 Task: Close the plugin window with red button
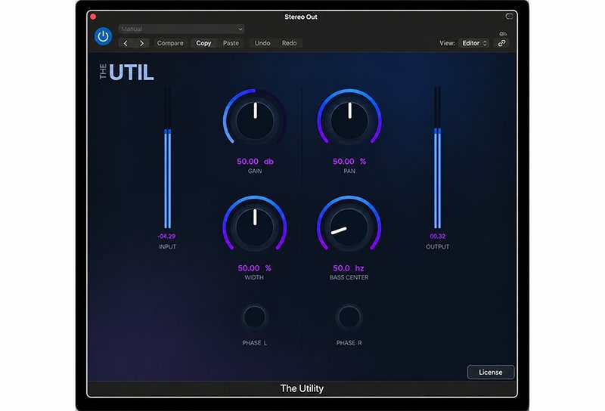[93, 17]
